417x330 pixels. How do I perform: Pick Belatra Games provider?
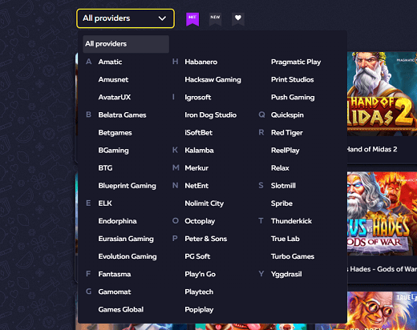pos(122,115)
